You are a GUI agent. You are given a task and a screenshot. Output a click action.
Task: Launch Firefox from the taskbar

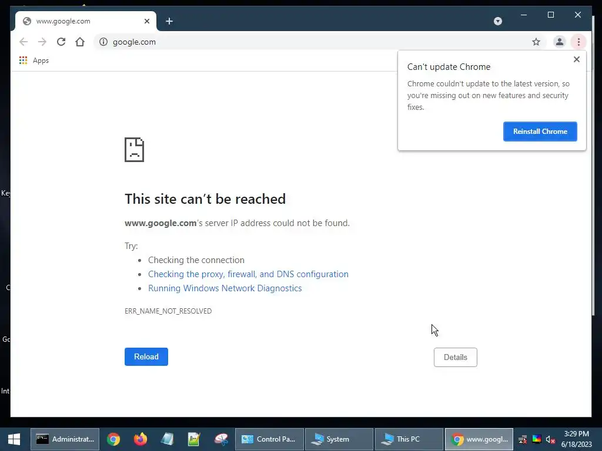[140, 439]
